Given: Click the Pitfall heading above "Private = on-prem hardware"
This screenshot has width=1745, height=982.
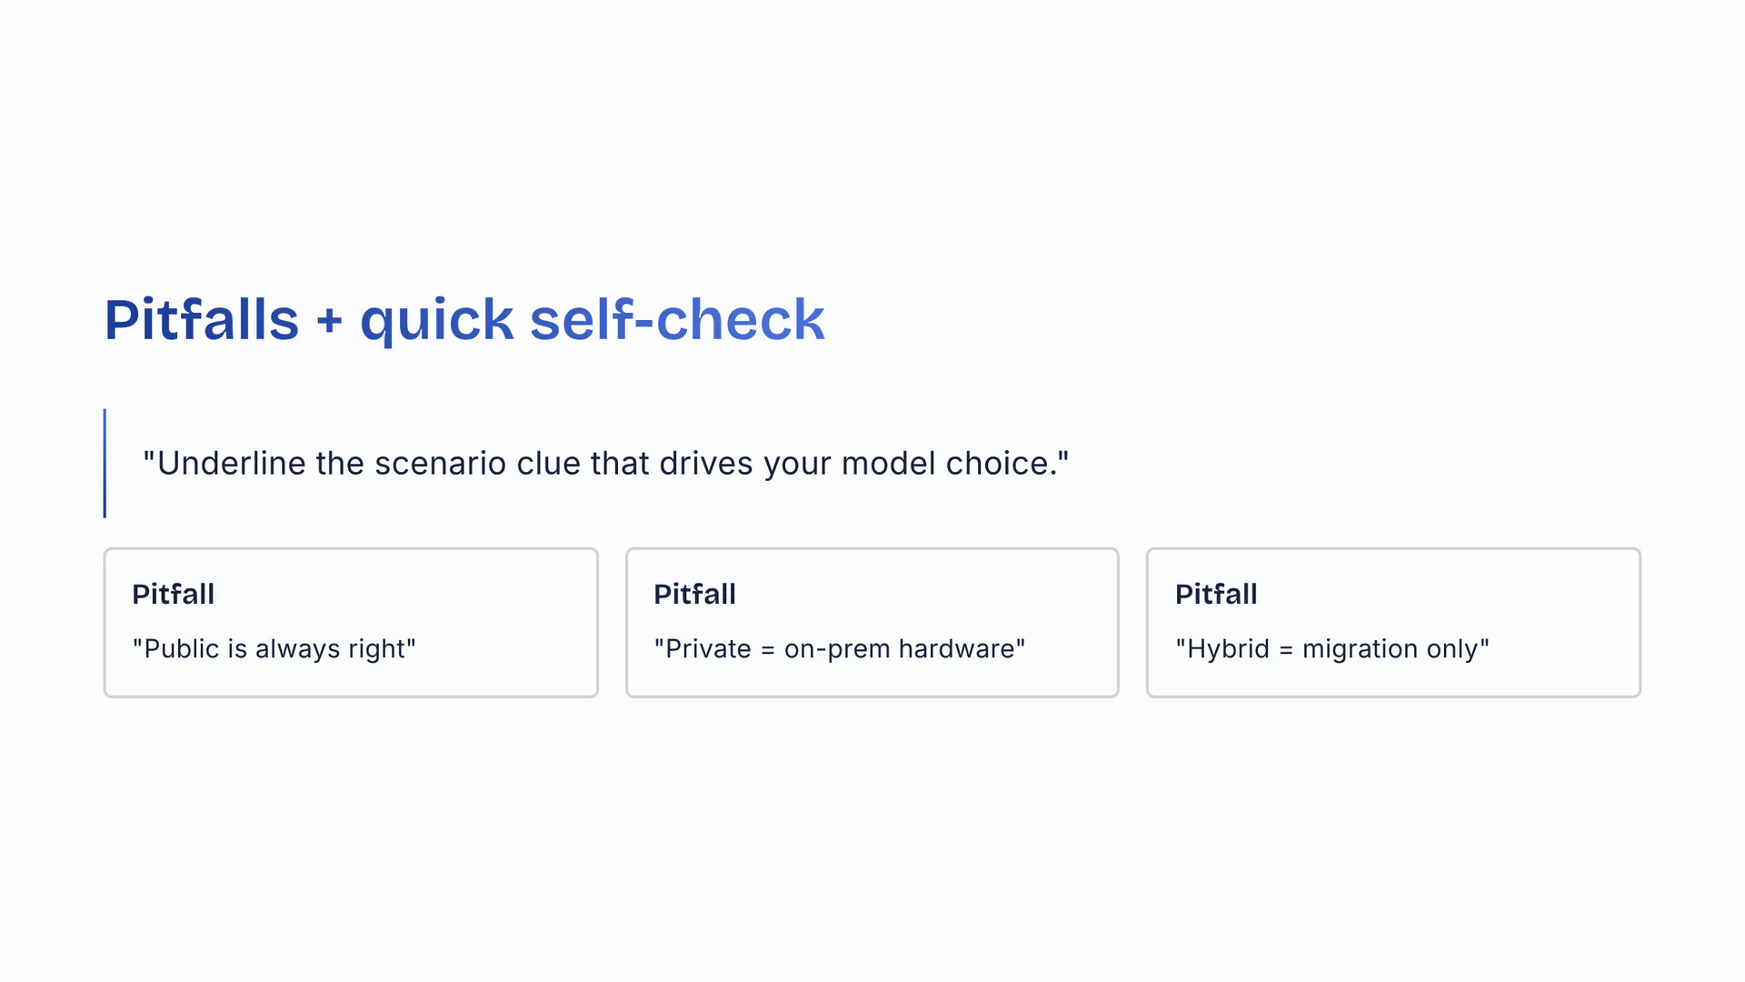Looking at the screenshot, I should click(694, 595).
